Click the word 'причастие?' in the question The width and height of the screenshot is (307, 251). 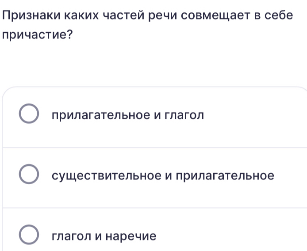(x=37, y=34)
